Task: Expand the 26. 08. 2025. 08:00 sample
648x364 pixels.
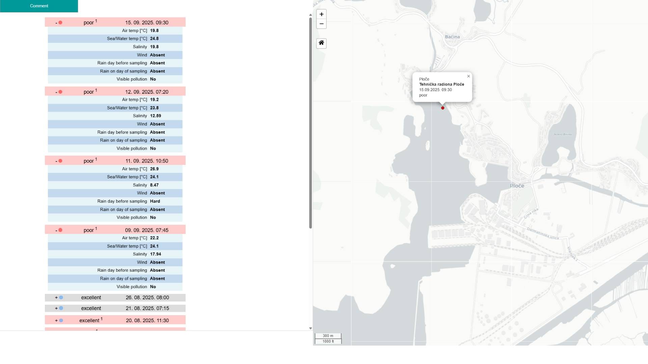Action: pos(56,298)
